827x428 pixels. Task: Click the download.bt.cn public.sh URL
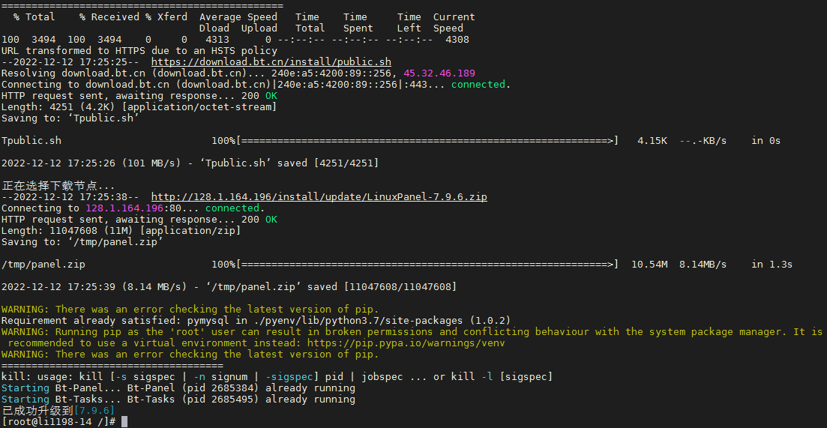point(271,62)
